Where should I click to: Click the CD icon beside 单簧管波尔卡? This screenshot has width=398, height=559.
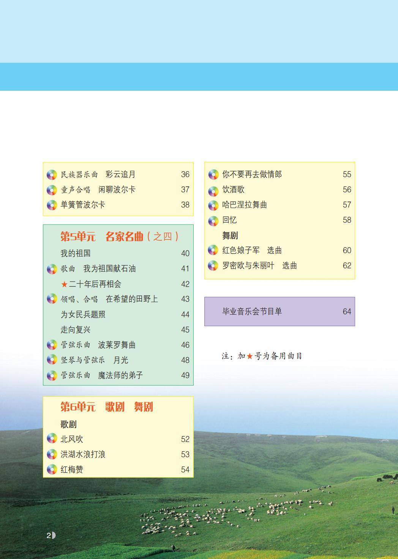pos(52,205)
